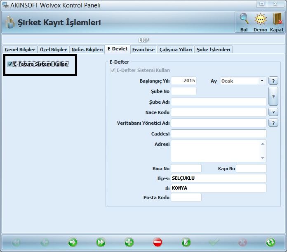This screenshot has height=252, width=287.
Task: Click the company buildings icon in header
Action: click(x=10, y=22)
